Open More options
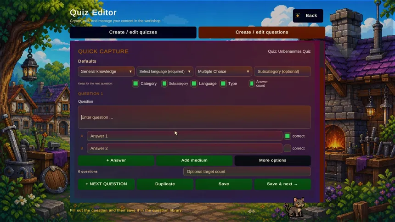 pyautogui.click(x=272, y=161)
